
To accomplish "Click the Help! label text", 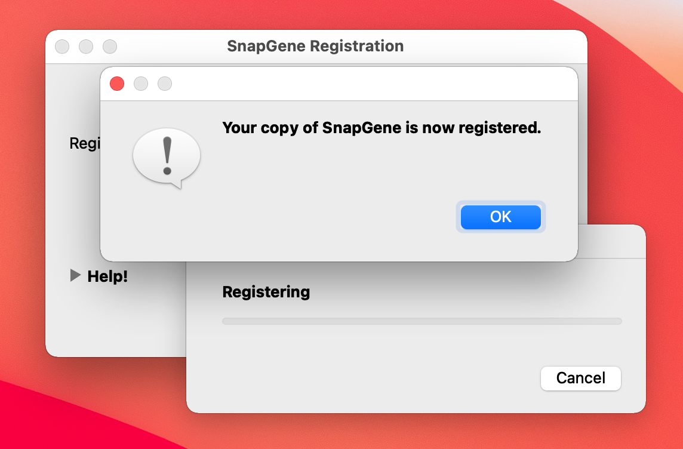I will (107, 276).
